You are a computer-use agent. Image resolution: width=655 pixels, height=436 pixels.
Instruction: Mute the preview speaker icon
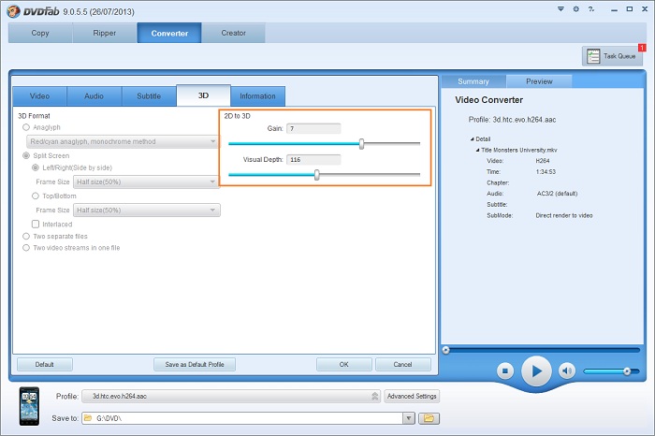coord(567,371)
